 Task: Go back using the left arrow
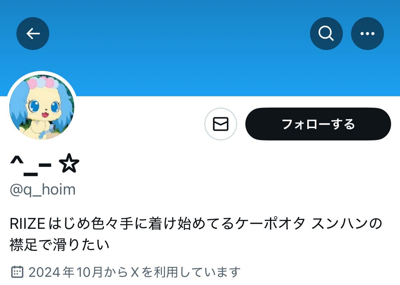[x=33, y=34]
